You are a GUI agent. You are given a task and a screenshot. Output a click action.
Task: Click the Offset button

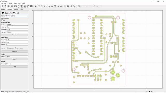click(x=15, y=67)
